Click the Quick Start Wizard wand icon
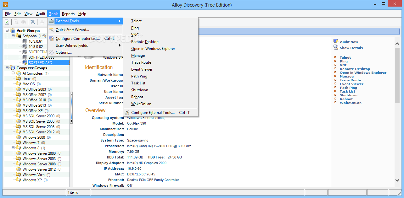The width and height of the screenshot is (404, 198). [51, 30]
